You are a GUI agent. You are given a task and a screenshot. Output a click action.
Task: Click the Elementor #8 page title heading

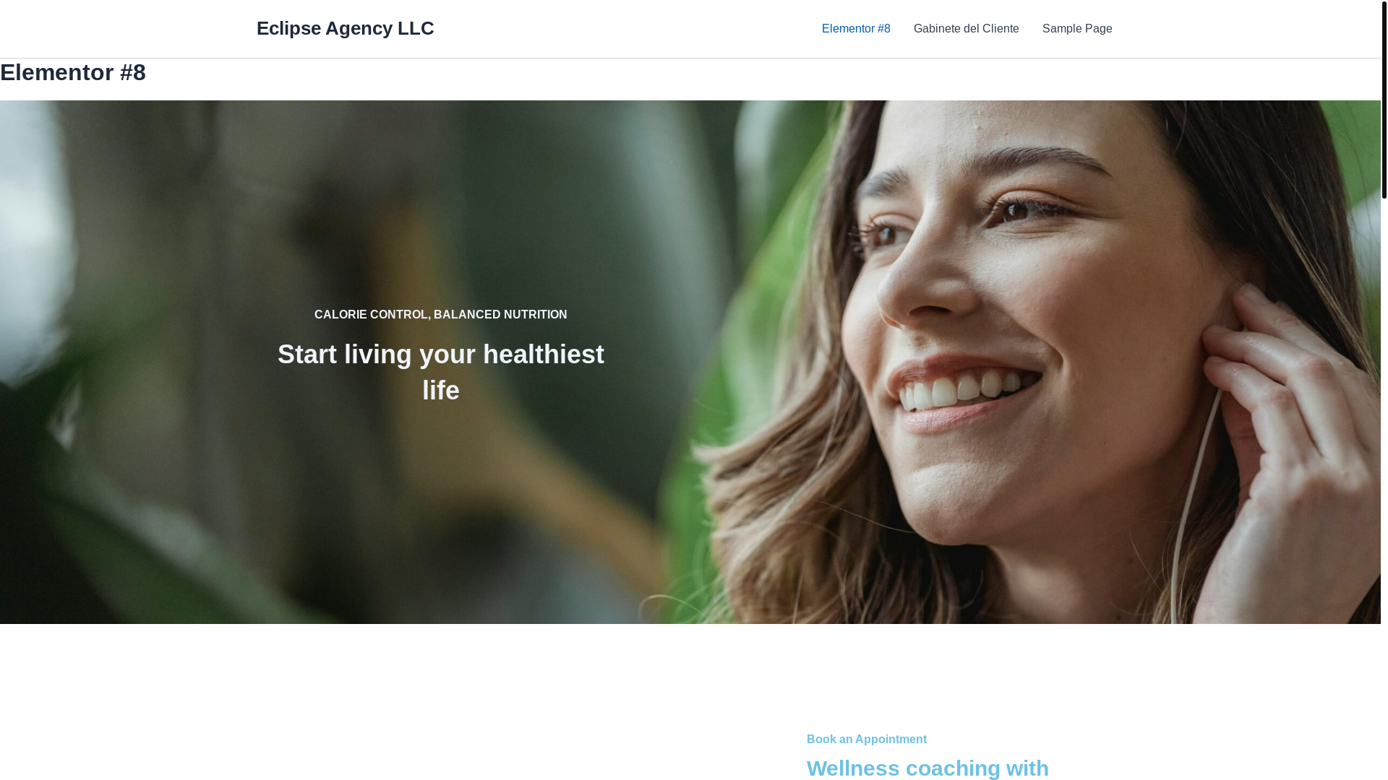(x=73, y=72)
